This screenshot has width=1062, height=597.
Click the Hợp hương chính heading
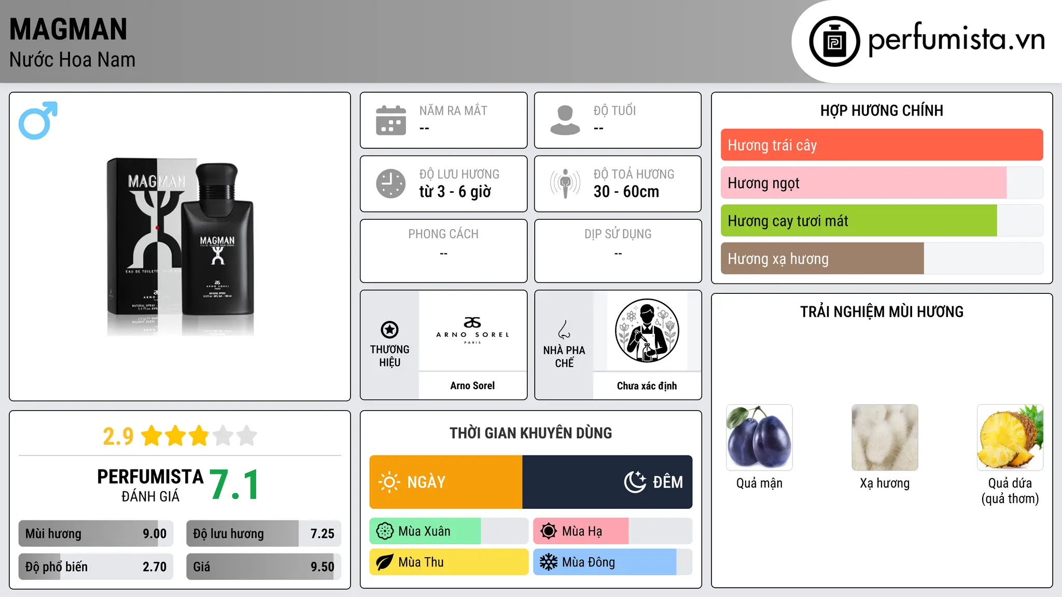[x=882, y=110]
